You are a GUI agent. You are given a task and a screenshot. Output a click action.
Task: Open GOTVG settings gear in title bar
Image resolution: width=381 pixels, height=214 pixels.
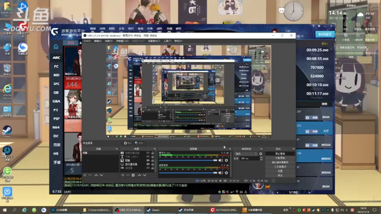click(319, 26)
